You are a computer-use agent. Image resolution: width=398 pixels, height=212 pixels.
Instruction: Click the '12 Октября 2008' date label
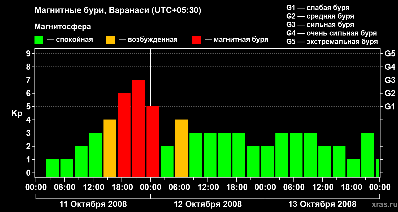[x=208, y=204]
